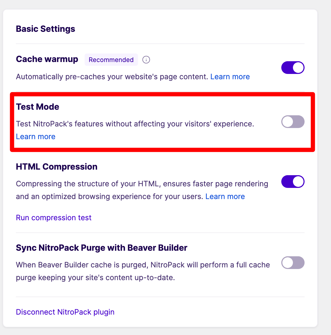
Task: Click the Test Mode title
Action: (38, 107)
